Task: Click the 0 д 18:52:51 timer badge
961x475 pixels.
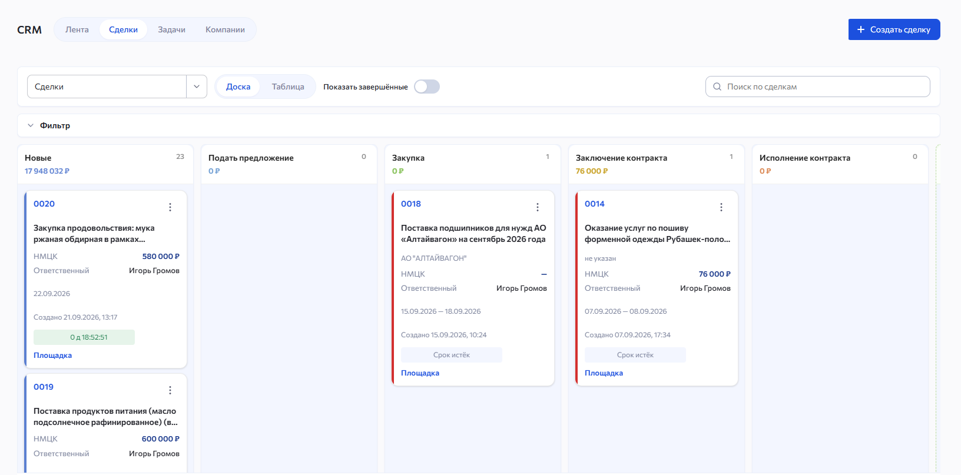Action: (84, 337)
